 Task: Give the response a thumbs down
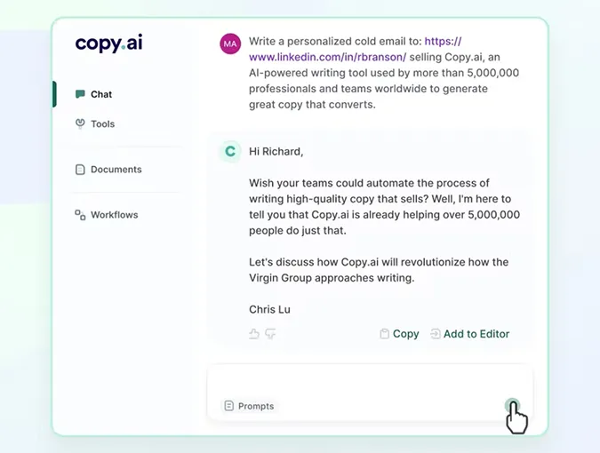pyautogui.click(x=270, y=334)
